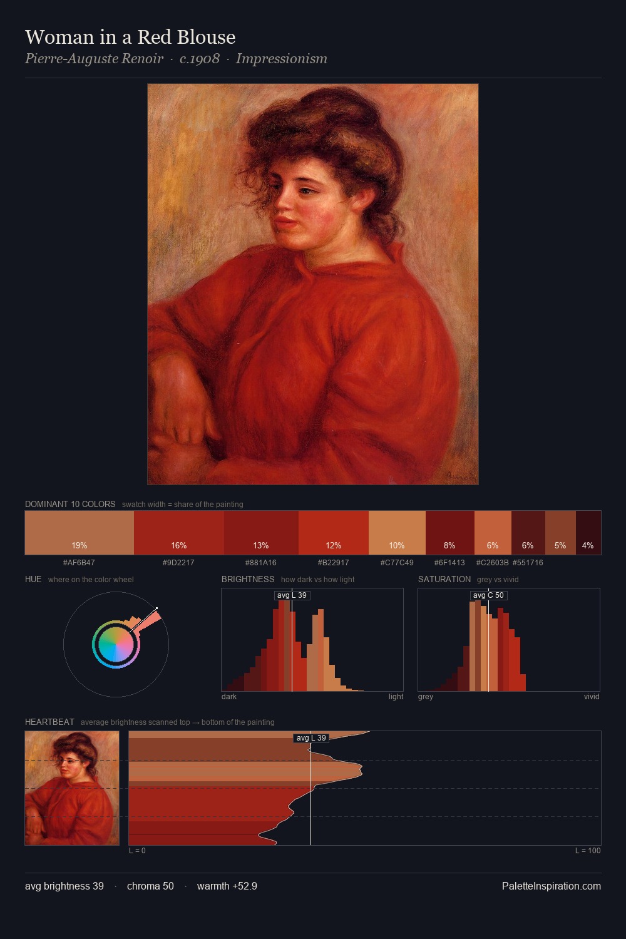This screenshot has width=626, height=939.
Task: Pick the 5% brown swatch
Action: 560,533
